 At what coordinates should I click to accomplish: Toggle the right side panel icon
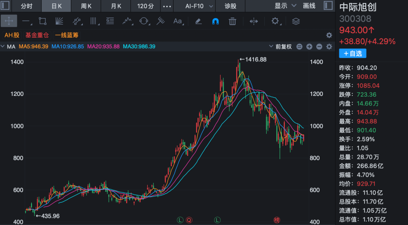click(328, 5)
